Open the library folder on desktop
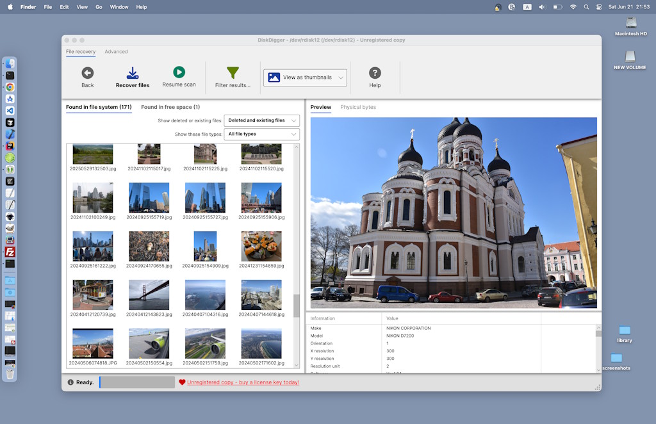 click(x=625, y=330)
